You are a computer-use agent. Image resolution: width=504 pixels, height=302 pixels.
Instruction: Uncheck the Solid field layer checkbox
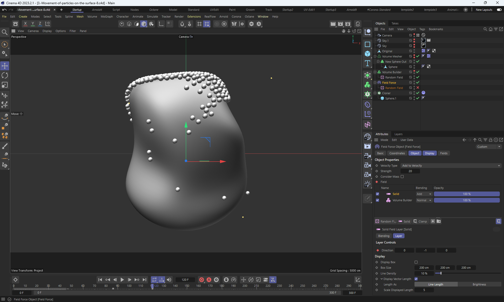pyautogui.click(x=377, y=194)
